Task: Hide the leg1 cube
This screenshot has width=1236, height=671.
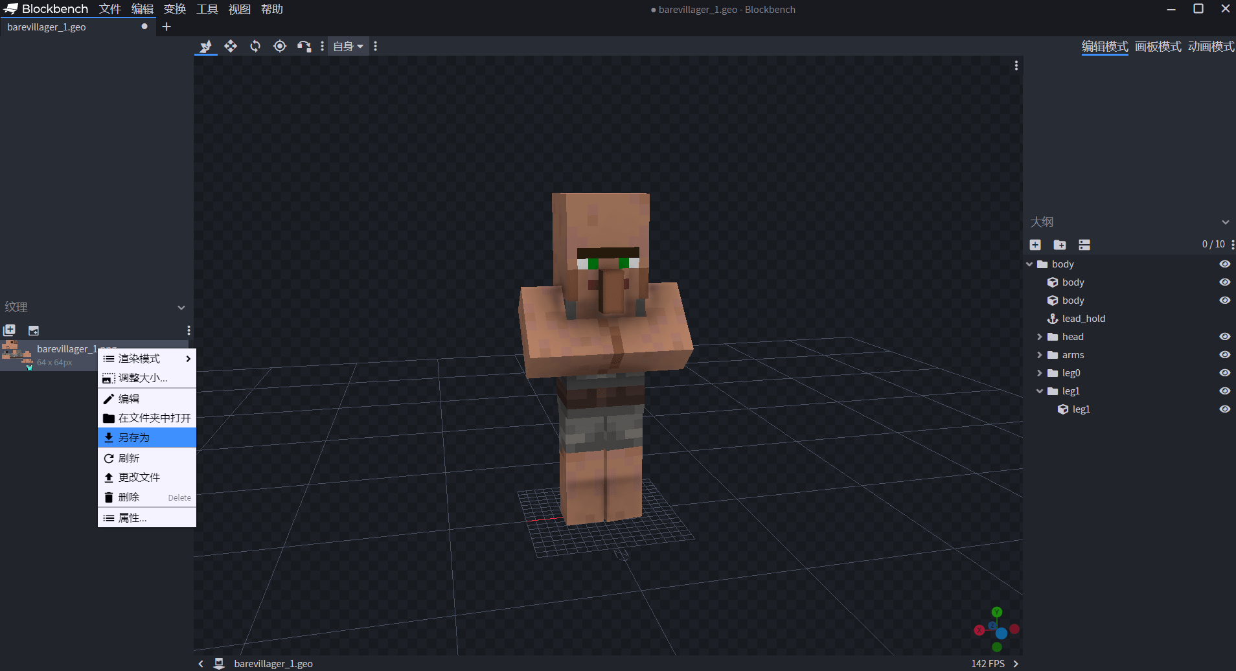Action: (x=1224, y=409)
